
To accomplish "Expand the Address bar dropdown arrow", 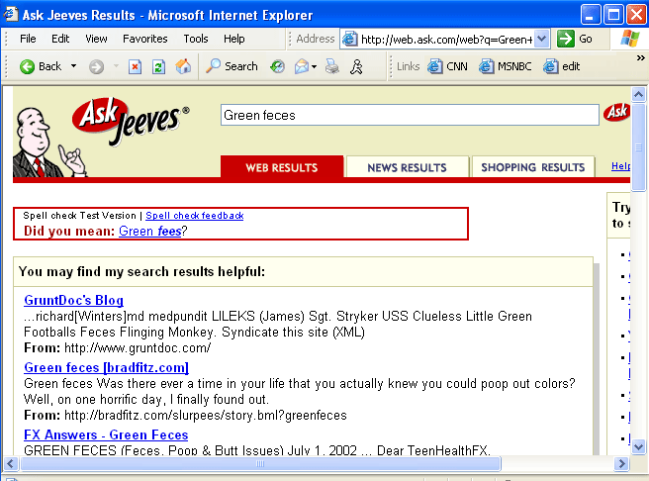I will point(541,40).
